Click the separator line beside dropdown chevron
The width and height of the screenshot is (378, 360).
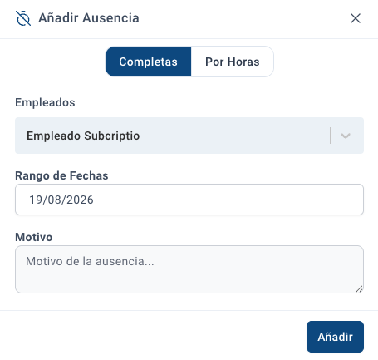(x=330, y=136)
